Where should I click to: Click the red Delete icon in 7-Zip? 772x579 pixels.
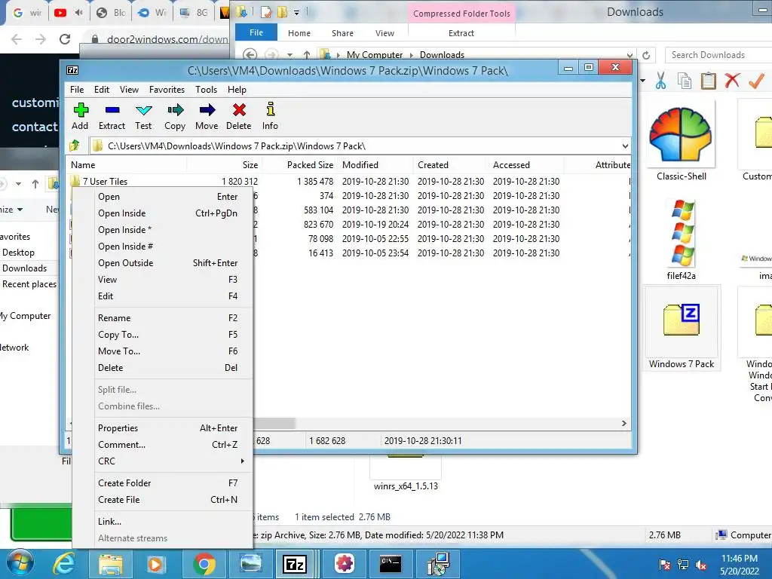(x=239, y=110)
